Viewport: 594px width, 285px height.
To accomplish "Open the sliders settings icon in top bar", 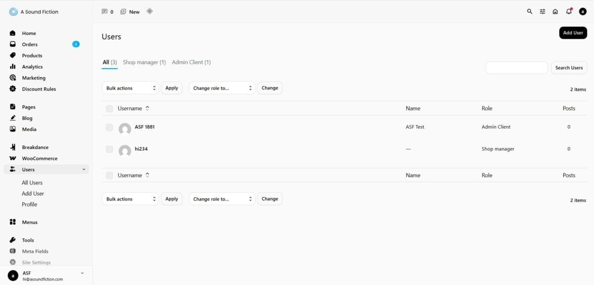I will coord(543,12).
